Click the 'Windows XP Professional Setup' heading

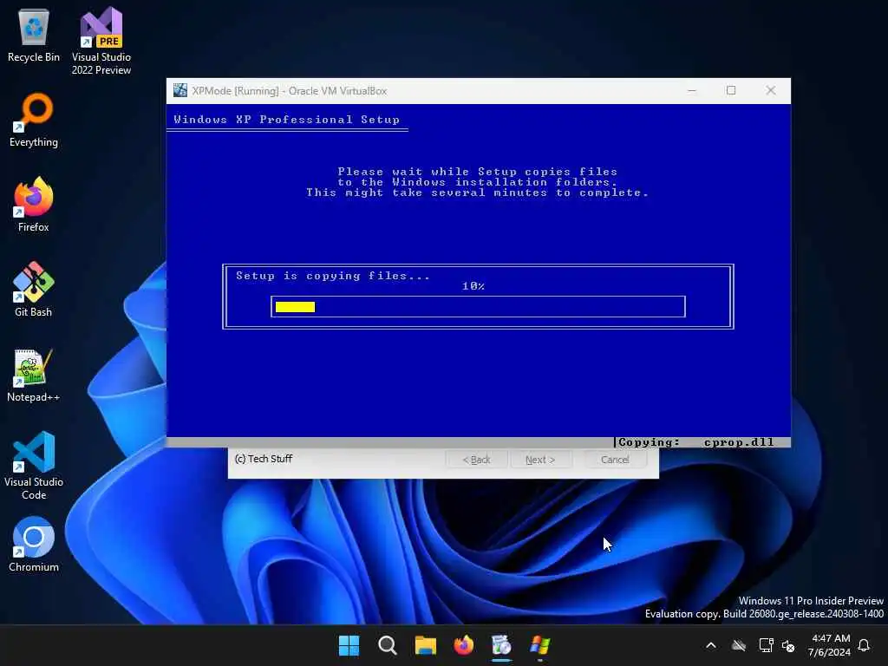(286, 120)
